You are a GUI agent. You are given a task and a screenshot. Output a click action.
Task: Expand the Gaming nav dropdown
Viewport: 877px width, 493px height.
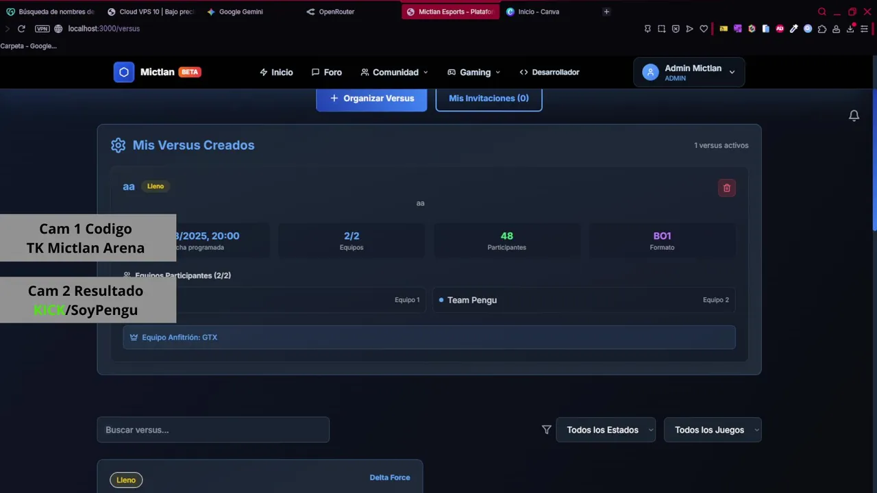point(474,72)
